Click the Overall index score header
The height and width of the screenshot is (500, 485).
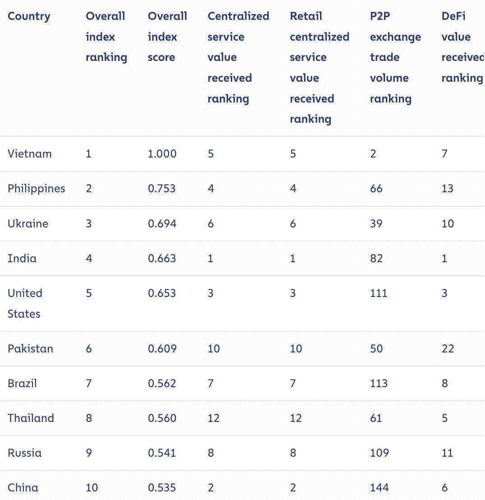167,37
